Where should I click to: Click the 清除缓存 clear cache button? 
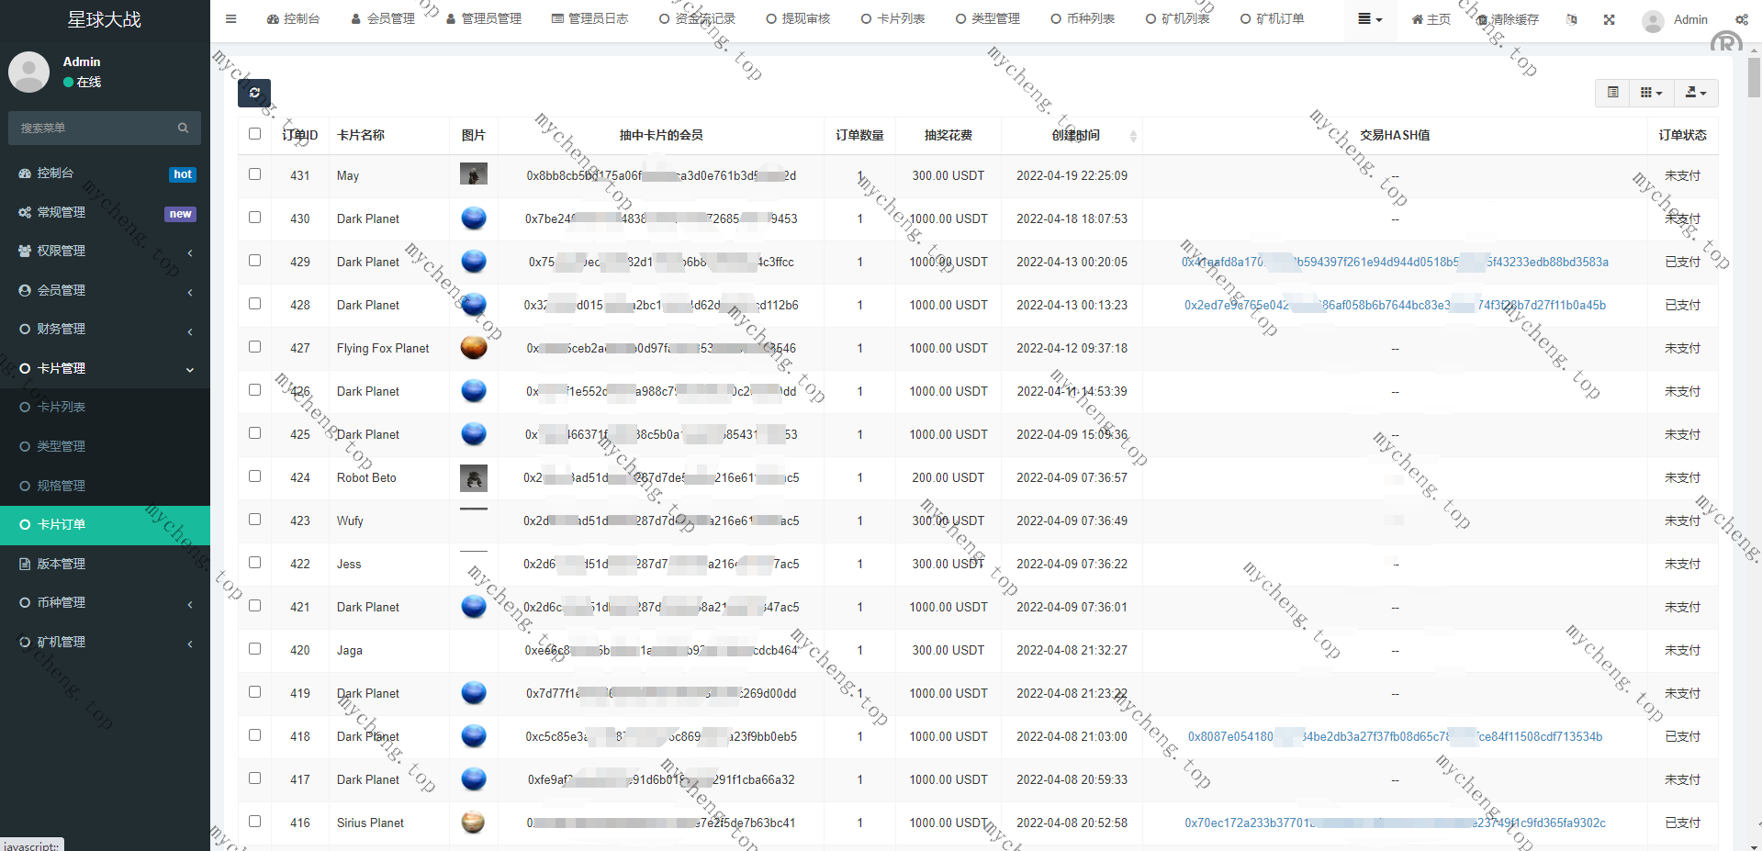1508,19
